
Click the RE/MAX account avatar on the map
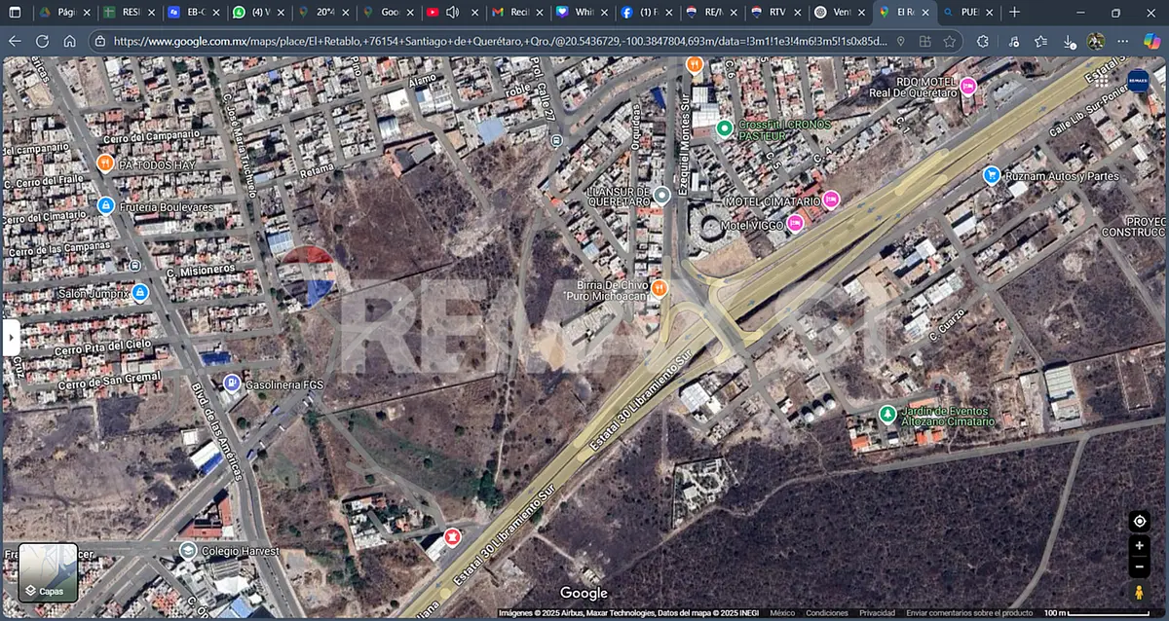[x=1138, y=81]
